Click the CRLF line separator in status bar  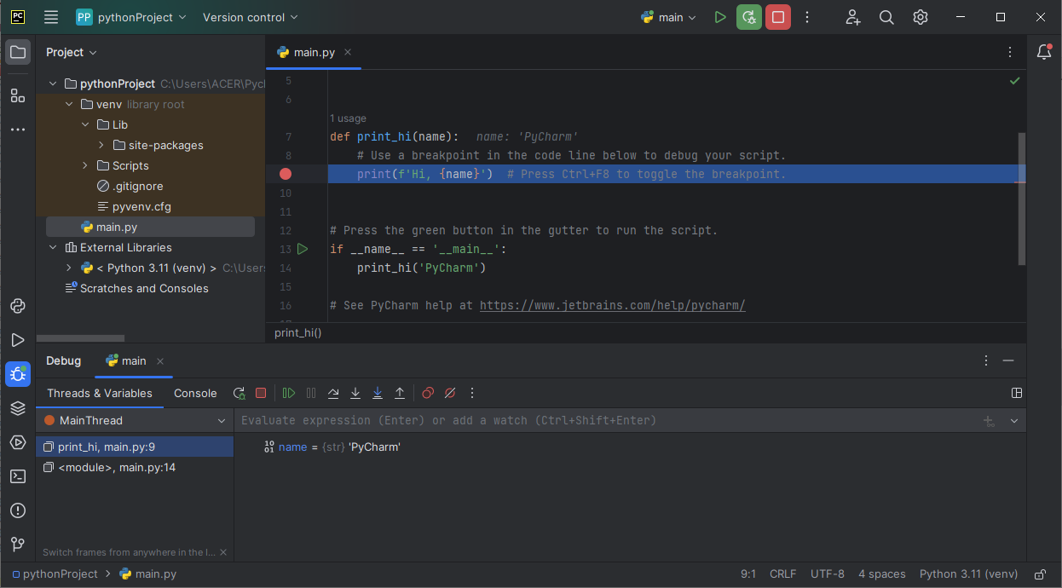pos(783,574)
